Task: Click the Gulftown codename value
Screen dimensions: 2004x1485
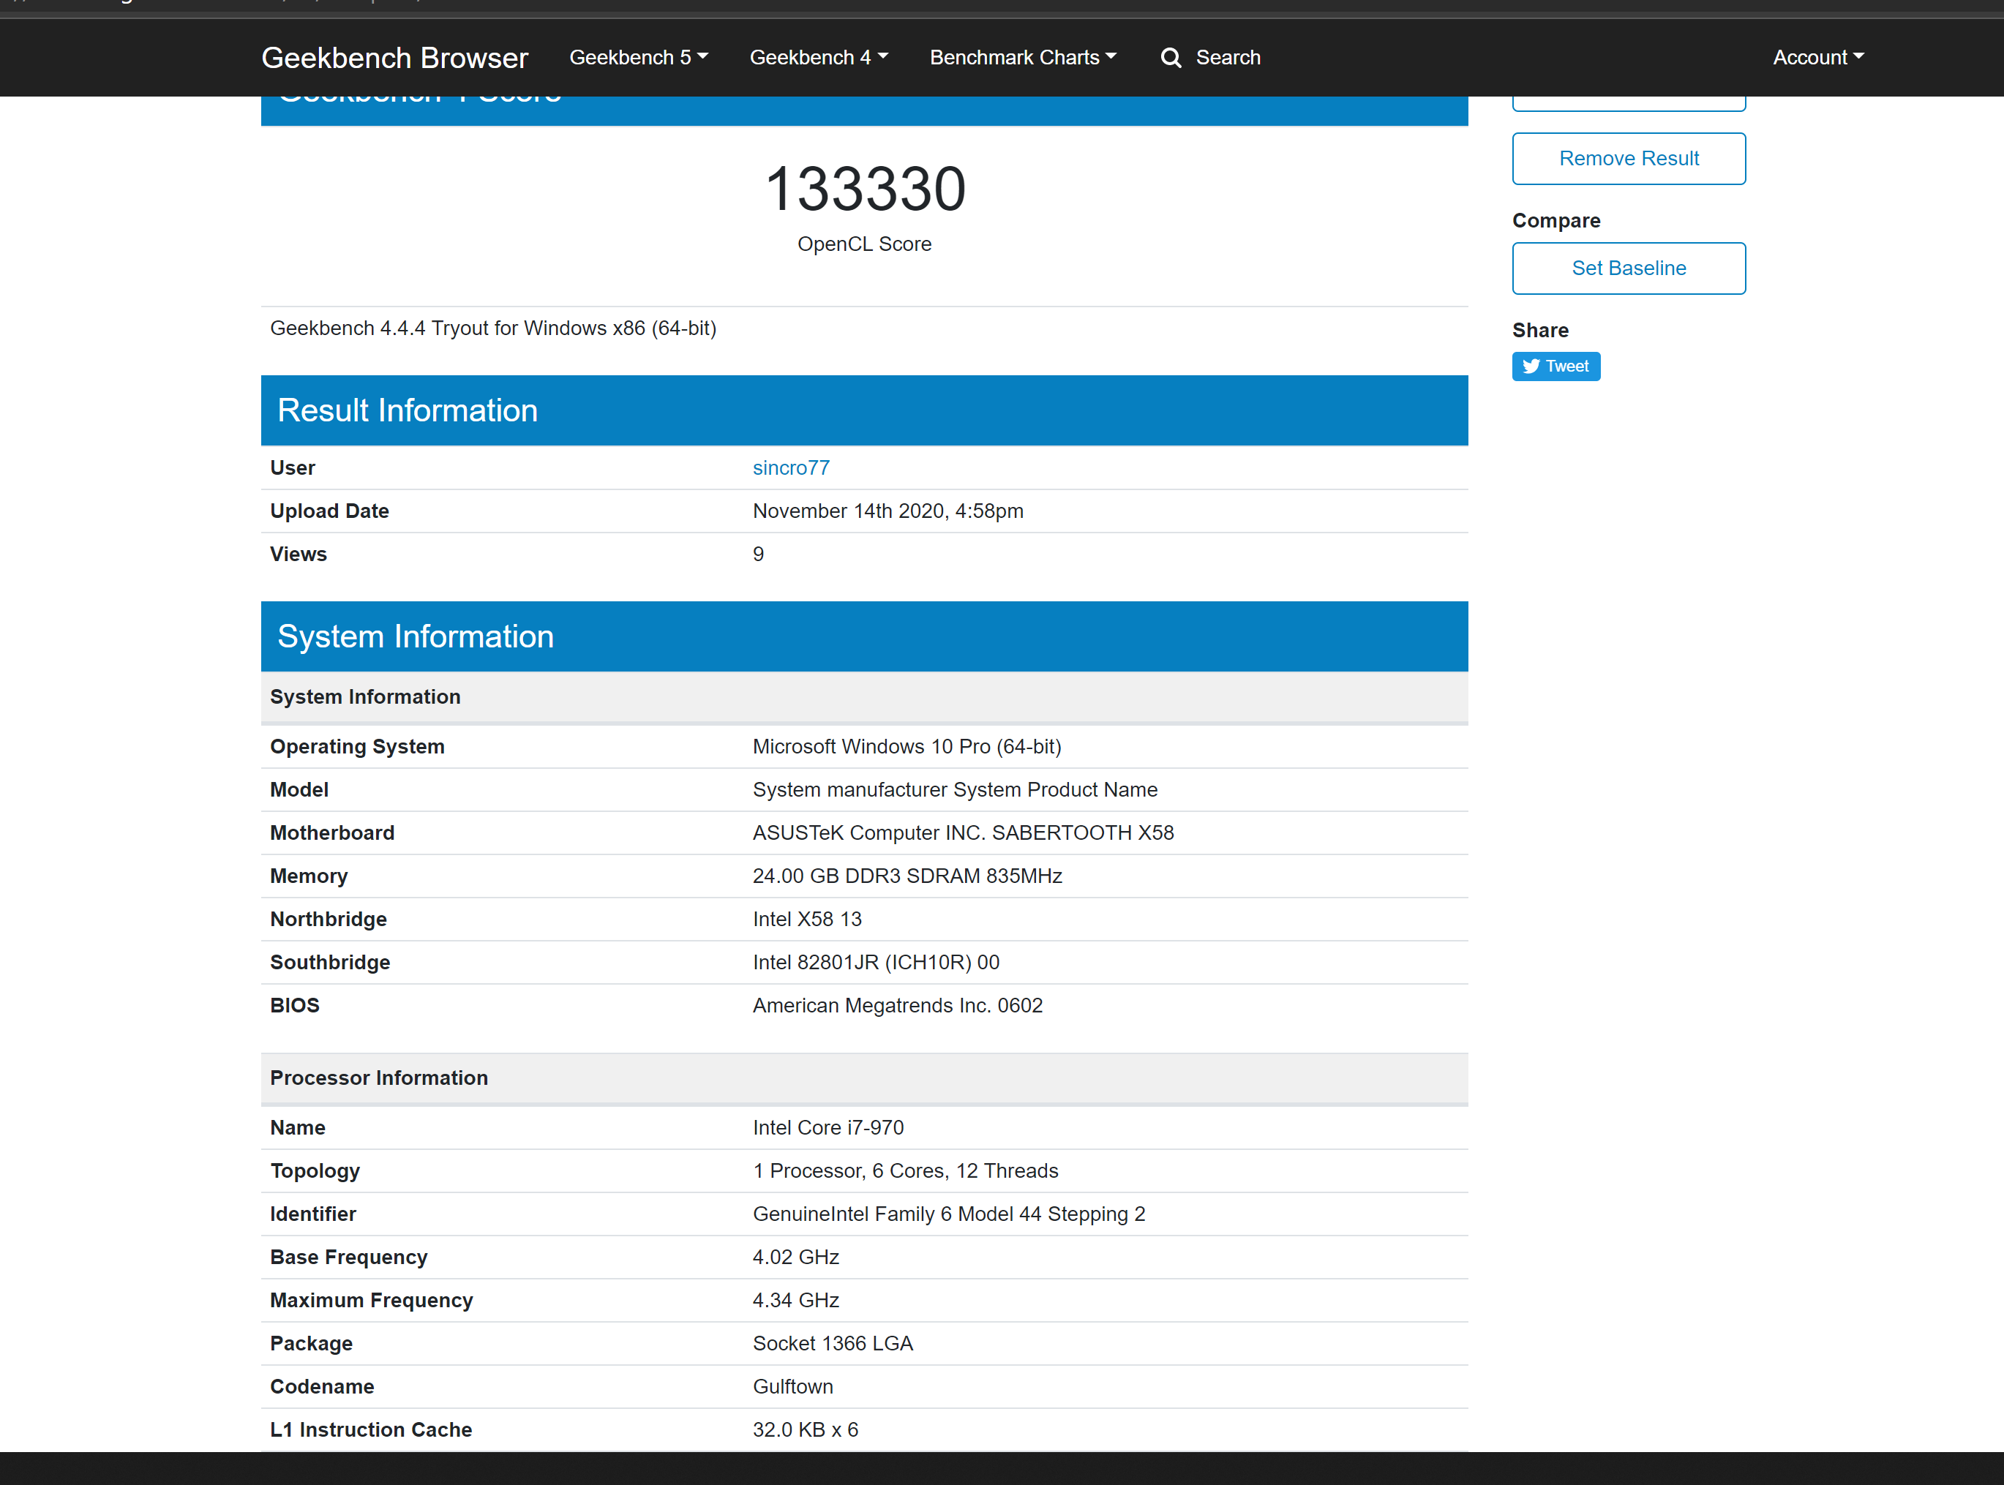Action: click(x=793, y=1386)
